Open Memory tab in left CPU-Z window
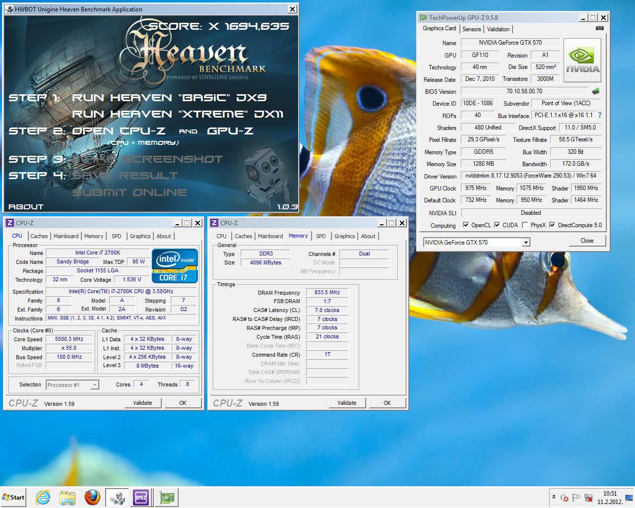Image resolution: width=635 pixels, height=508 pixels. [x=94, y=236]
